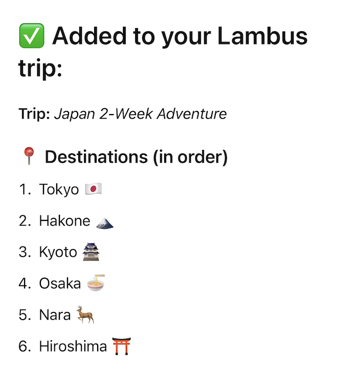Select the Tokyo destination text
The width and height of the screenshot is (361, 379).
(x=59, y=190)
